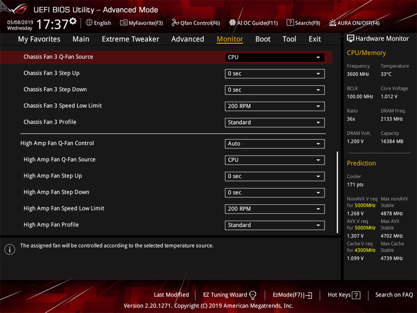Image resolution: width=417 pixels, height=313 pixels.
Task: Open High Amp Fan Step Down dropdown
Action: [275, 192]
